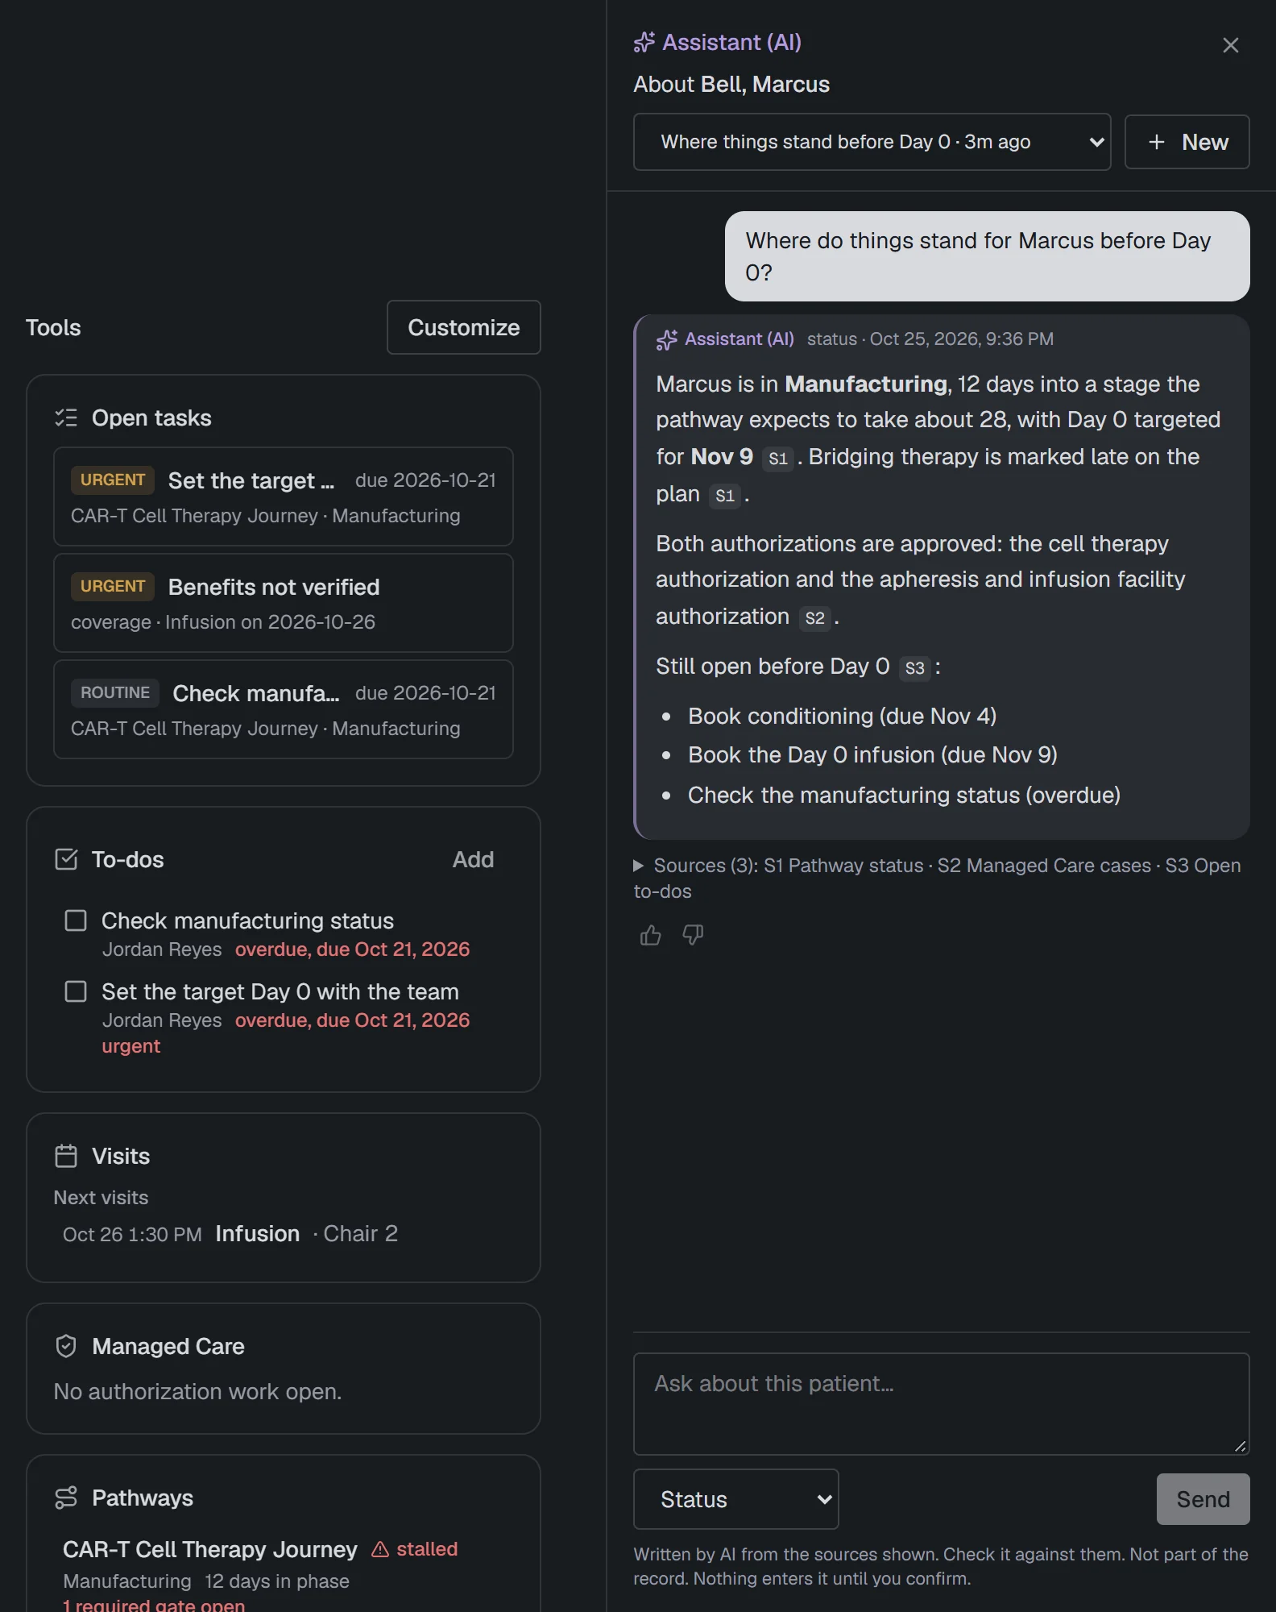The height and width of the screenshot is (1612, 1276).
Task: Click the Open tasks checklist icon
Action: click(x=66, y=418)
